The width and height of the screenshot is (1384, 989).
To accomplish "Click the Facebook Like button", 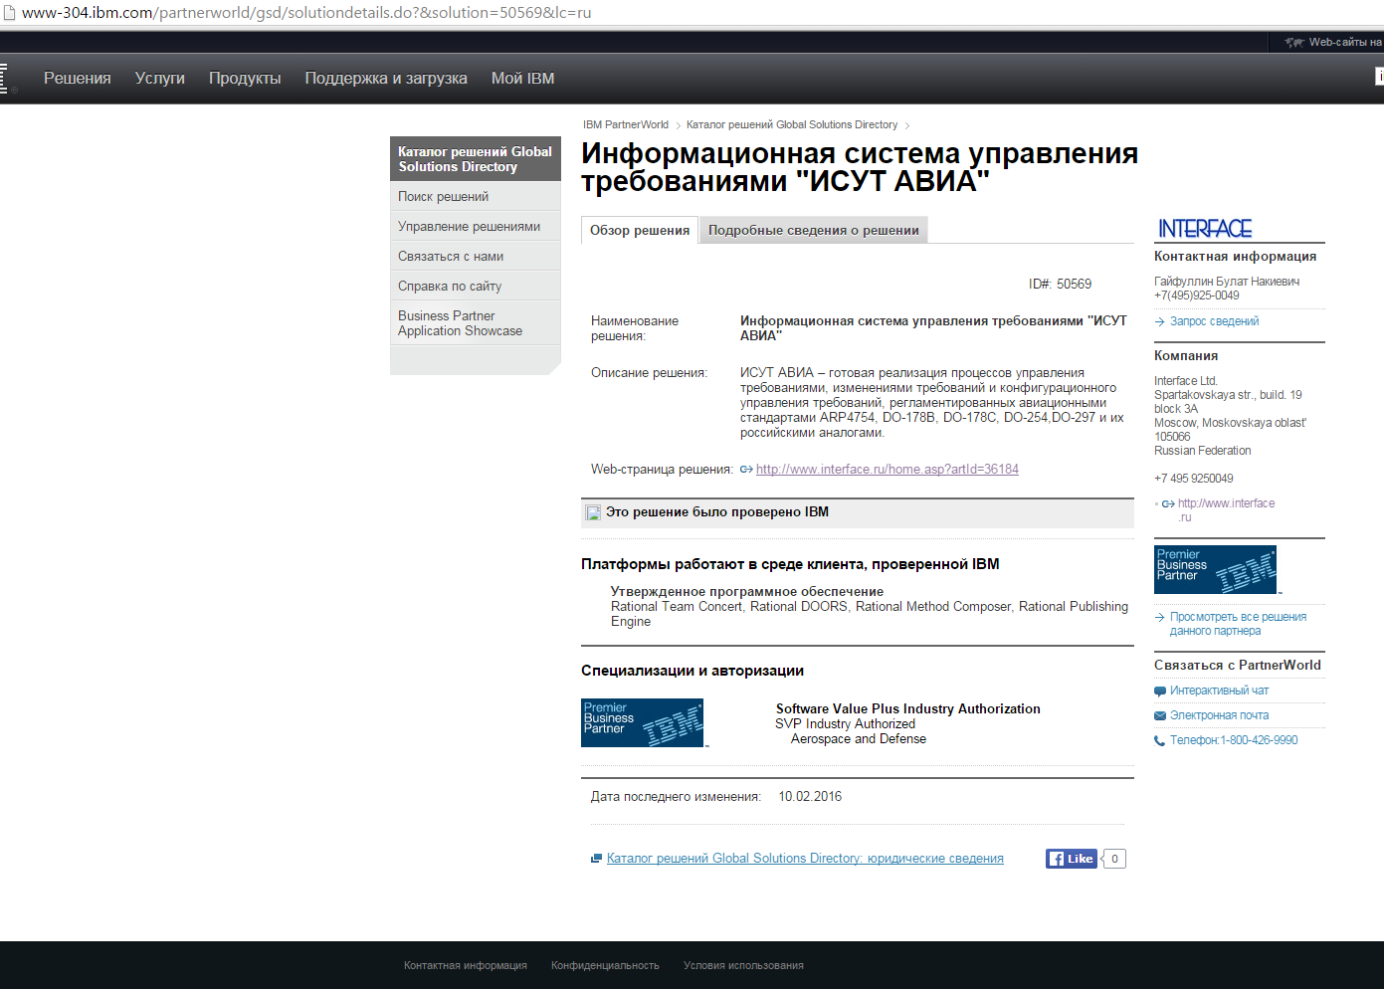I will (1071, 859).
